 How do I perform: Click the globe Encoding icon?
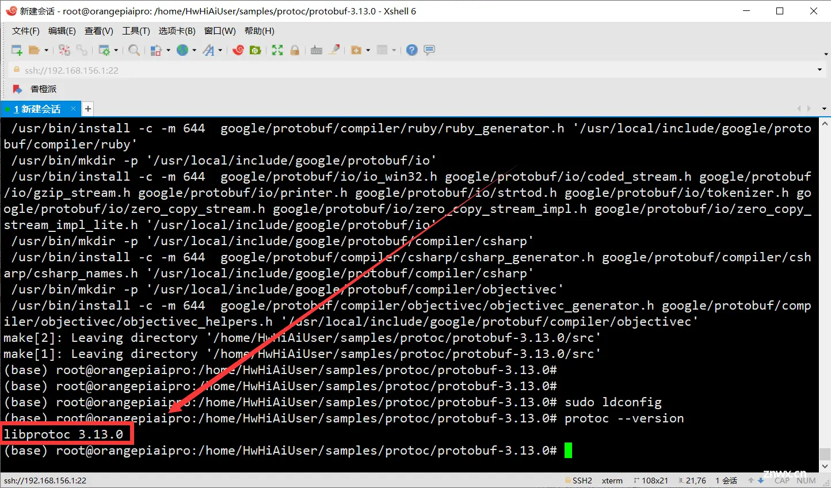[182, 50]
